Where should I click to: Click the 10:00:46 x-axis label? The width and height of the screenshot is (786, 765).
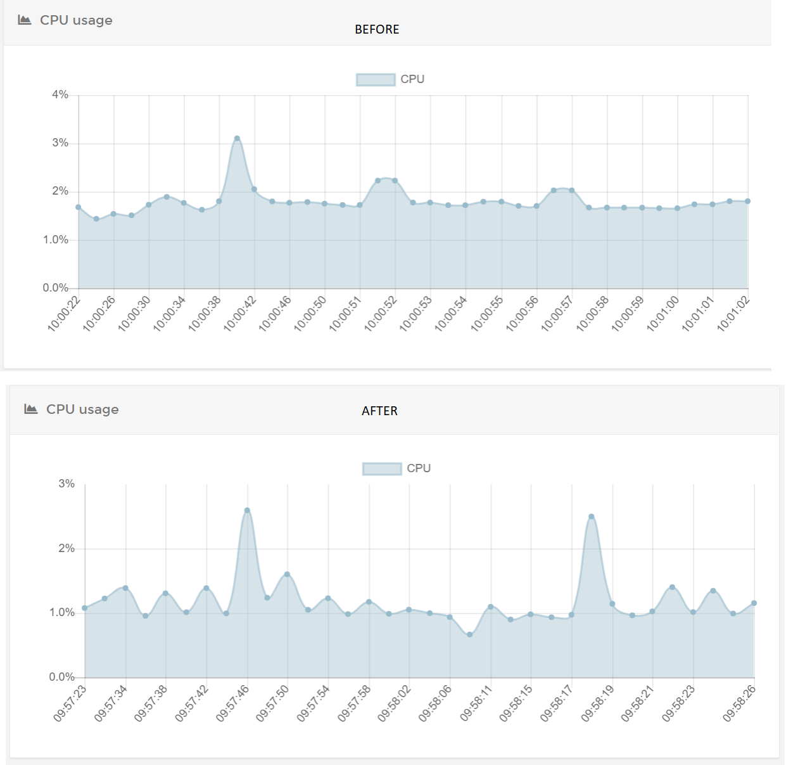[x=276, y=313]
